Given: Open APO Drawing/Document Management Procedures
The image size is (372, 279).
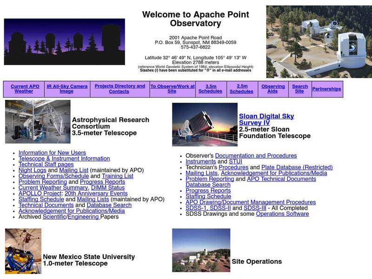Looking at the screenshot, I should pos(251,202).
